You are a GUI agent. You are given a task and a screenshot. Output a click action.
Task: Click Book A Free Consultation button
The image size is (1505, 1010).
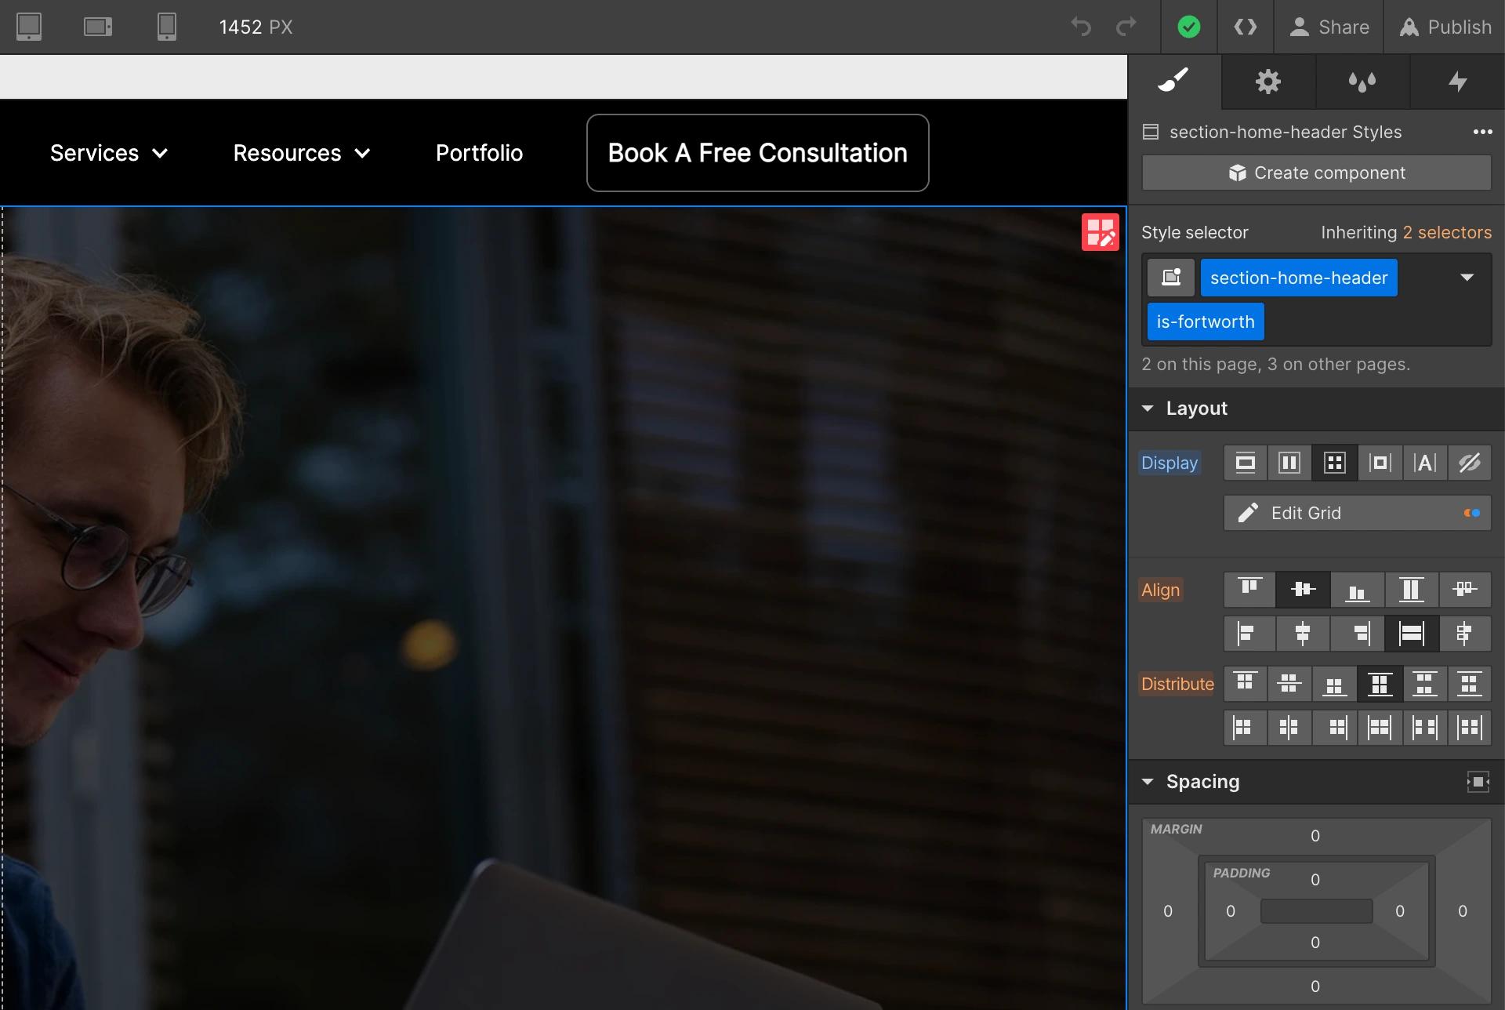758,153
